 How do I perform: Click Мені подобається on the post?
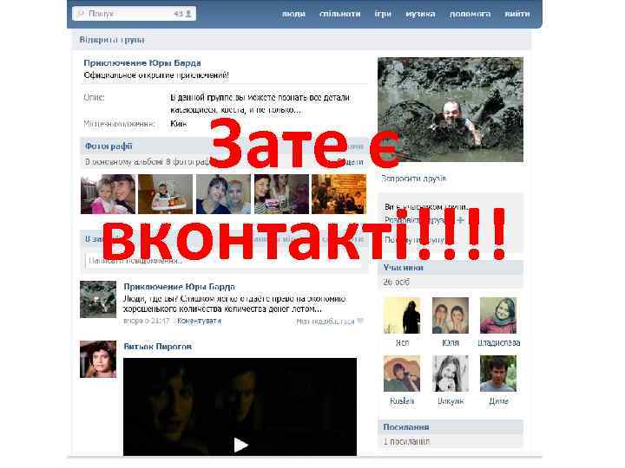(325, 322)
